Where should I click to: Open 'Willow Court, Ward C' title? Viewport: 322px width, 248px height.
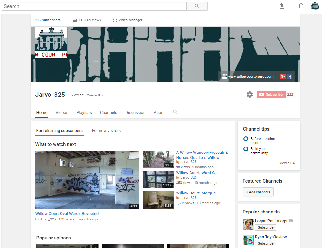195,173
